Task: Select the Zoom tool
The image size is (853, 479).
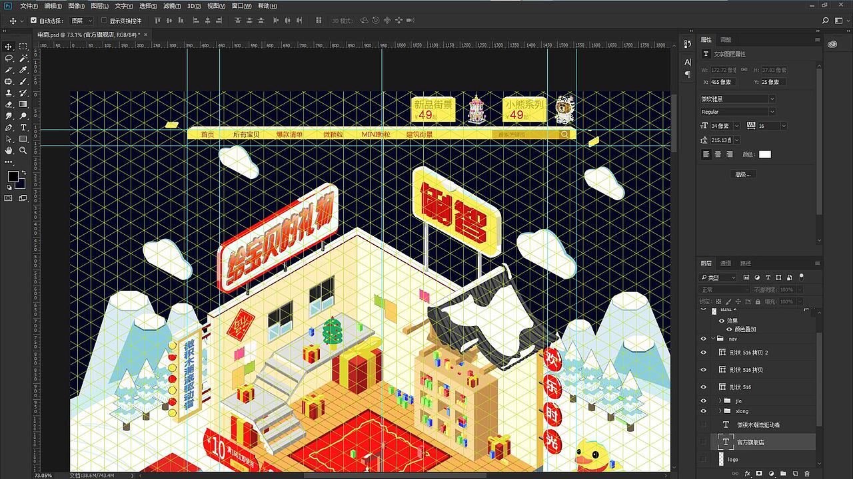Action: click(x=23, y=150)
